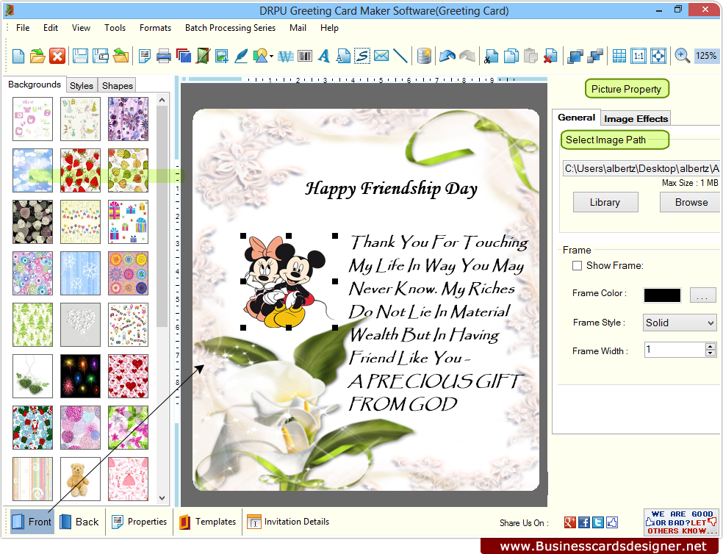Viewport: 723px width, 554px height.
Task: Enable the Show Frame checkbox
Action: tap(577, 266)
